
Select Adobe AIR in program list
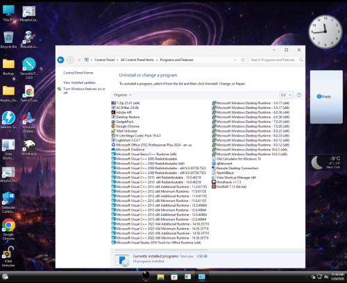pos(121,112)
